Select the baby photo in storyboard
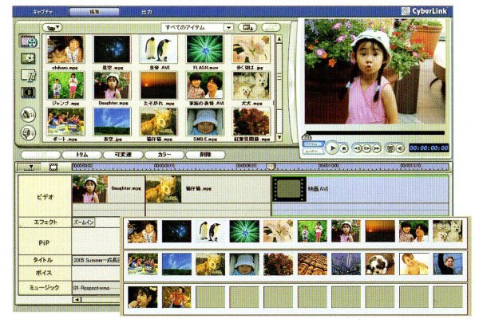This screenshot has width=479, height=323. pos(414,264)
